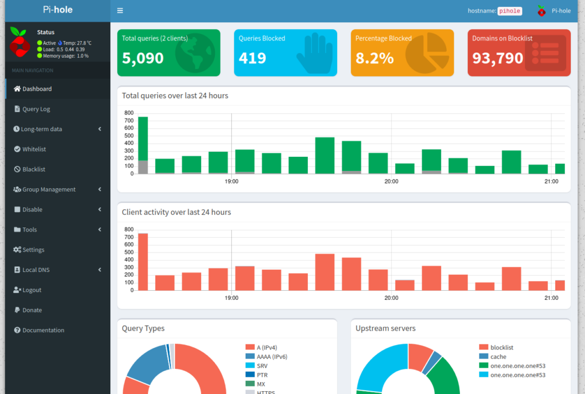Go to Dashboard in the sidebar
This screenshot has width=585, height=394.
click(x=58, y=88)
